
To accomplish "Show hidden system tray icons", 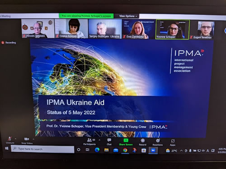I will [182, 151].
